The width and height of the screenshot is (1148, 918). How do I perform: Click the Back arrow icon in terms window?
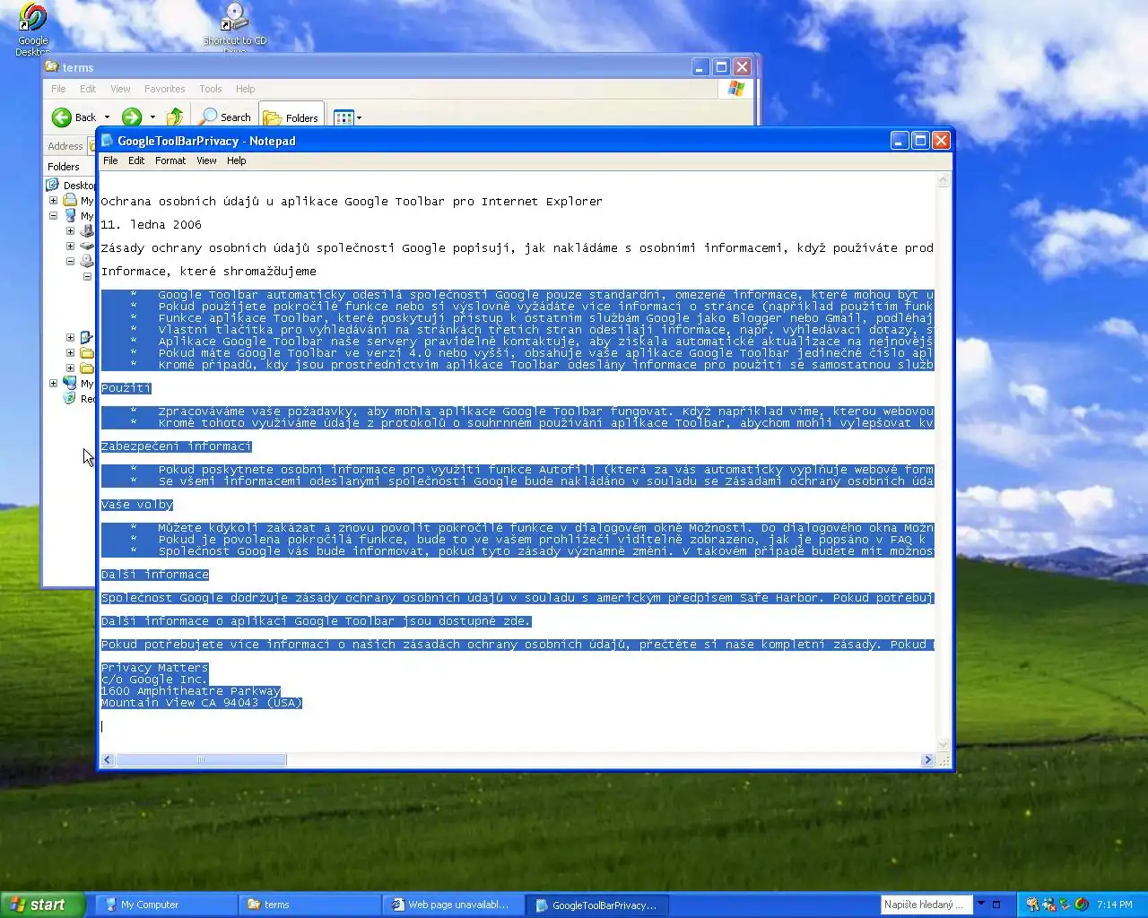61,117
